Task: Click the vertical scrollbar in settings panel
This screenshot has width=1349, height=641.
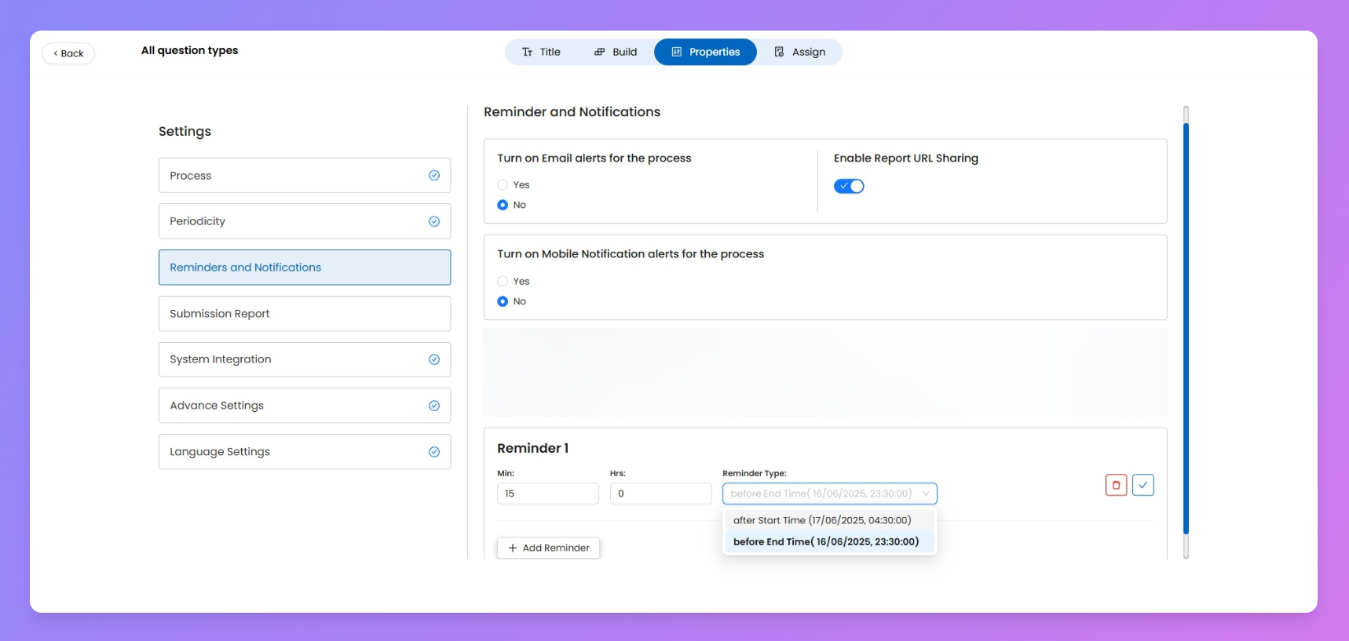Action: click(1186, 330)
